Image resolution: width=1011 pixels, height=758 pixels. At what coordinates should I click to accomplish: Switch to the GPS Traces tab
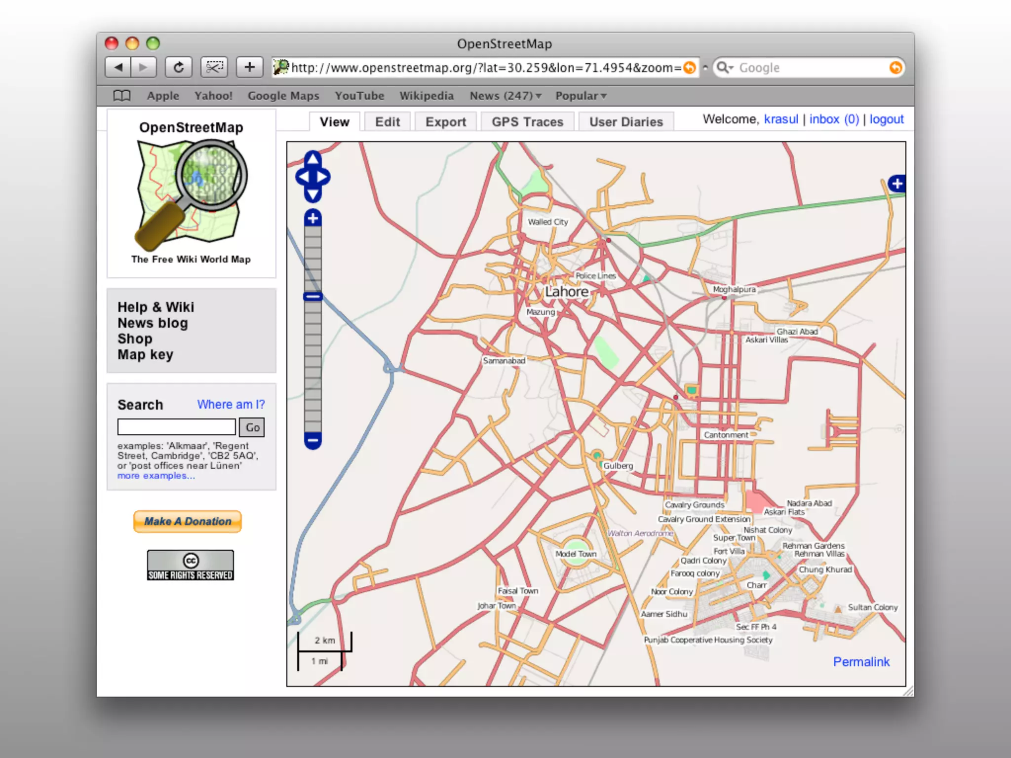(x=527, y=122)
